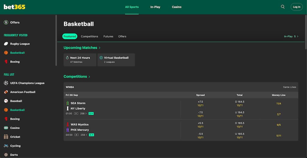Click the Rugby League ball icon
The image size is (307, 158).
[6, 44]
